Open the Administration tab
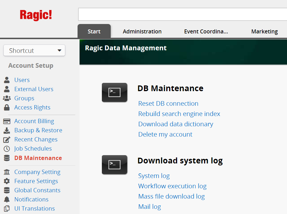The height and width of the screenshot is (214, 287). click(142, 31)
